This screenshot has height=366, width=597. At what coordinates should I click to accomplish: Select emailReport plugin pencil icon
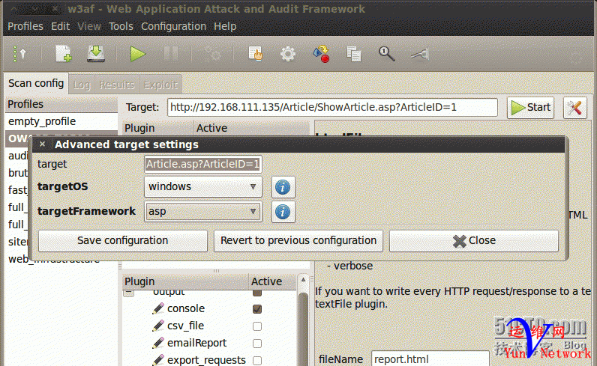click(158, 343)
